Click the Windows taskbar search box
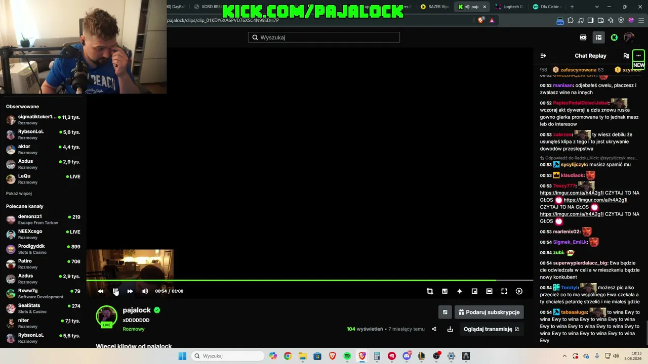Viewport: 648px width, 364px height. (x=228, y=356)
